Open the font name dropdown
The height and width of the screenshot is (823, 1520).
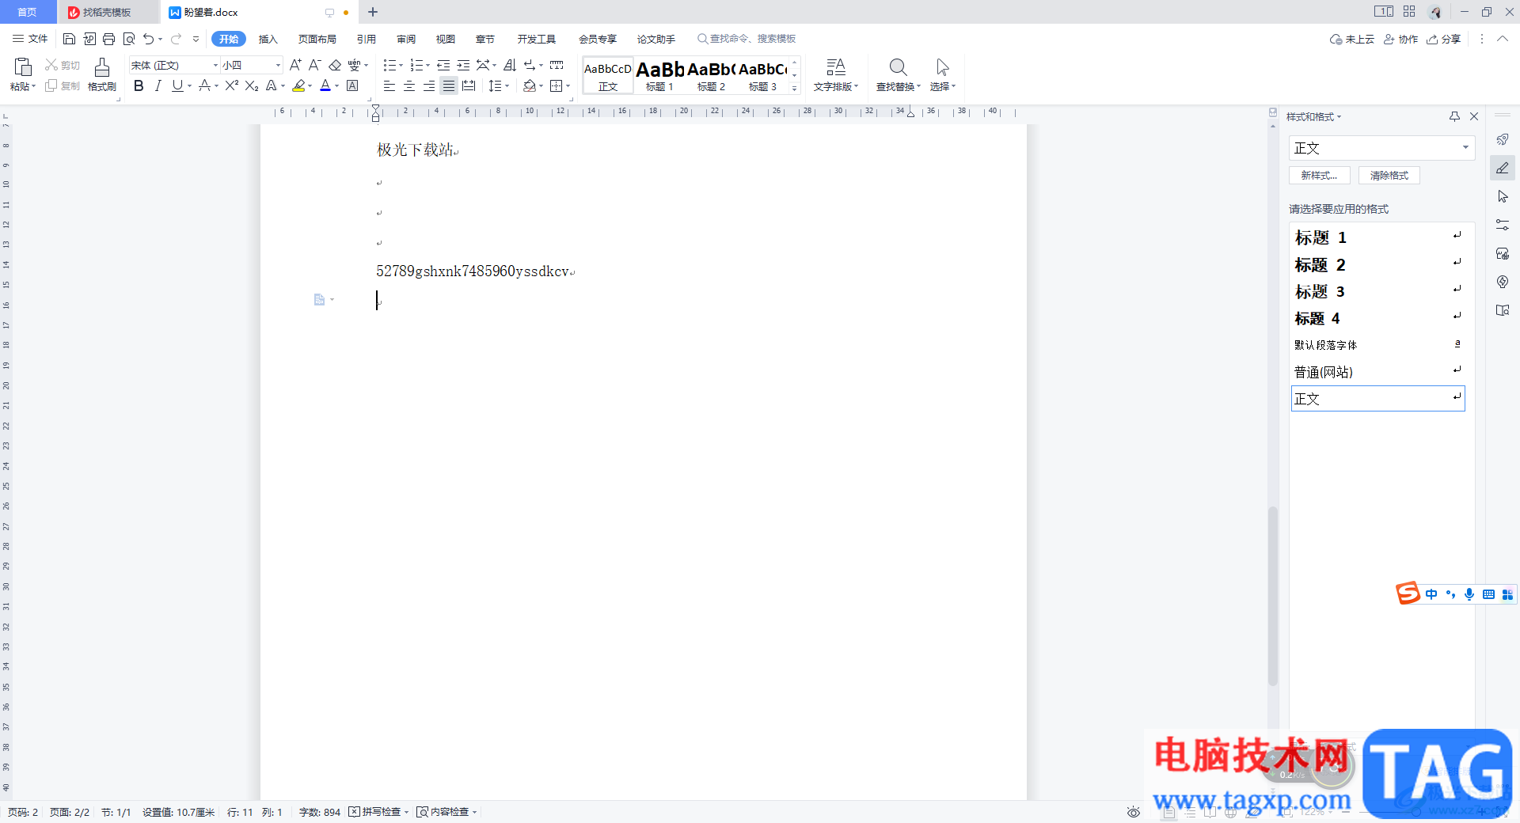(215, 65)
